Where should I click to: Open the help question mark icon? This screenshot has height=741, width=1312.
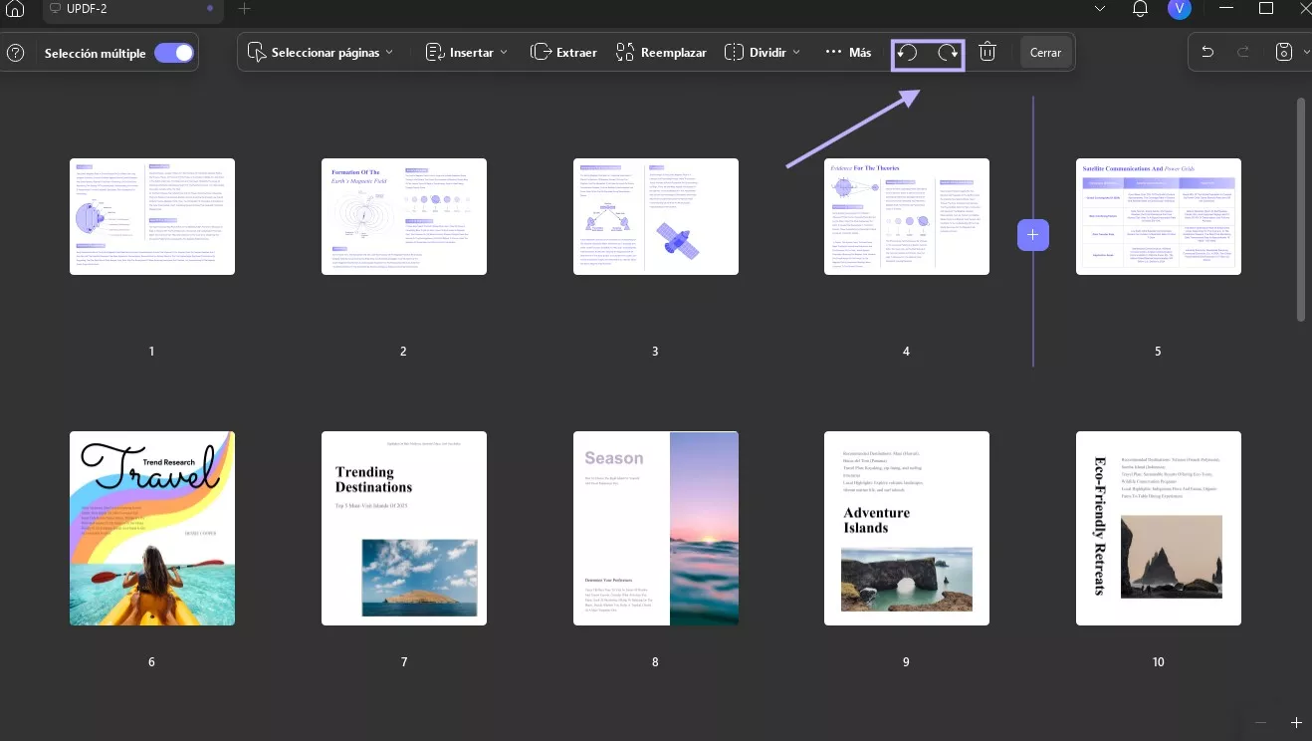15,53
